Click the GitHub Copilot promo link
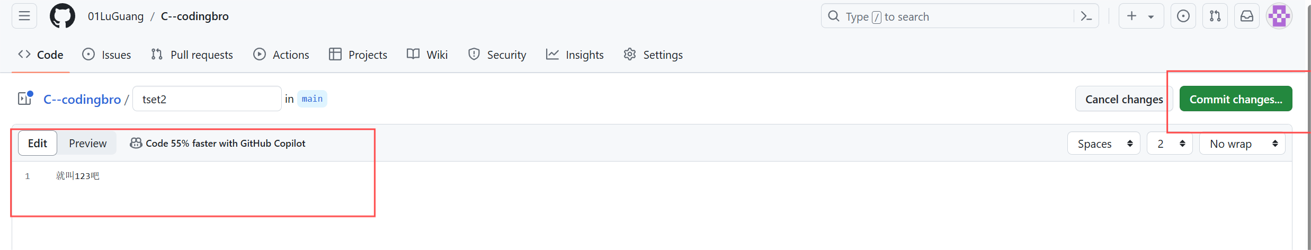Viewport: 1311px width, 250px height. tap(218, 143)
